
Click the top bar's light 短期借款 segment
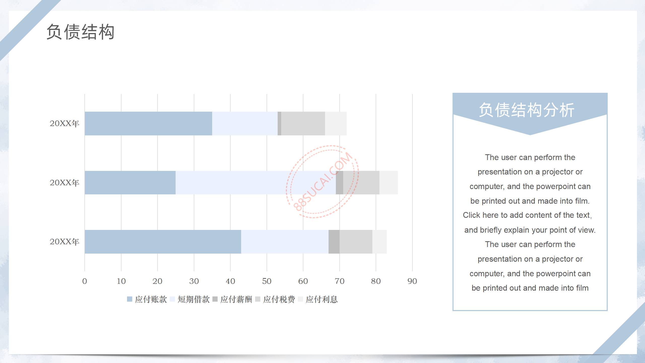click(x=245, y=124)
